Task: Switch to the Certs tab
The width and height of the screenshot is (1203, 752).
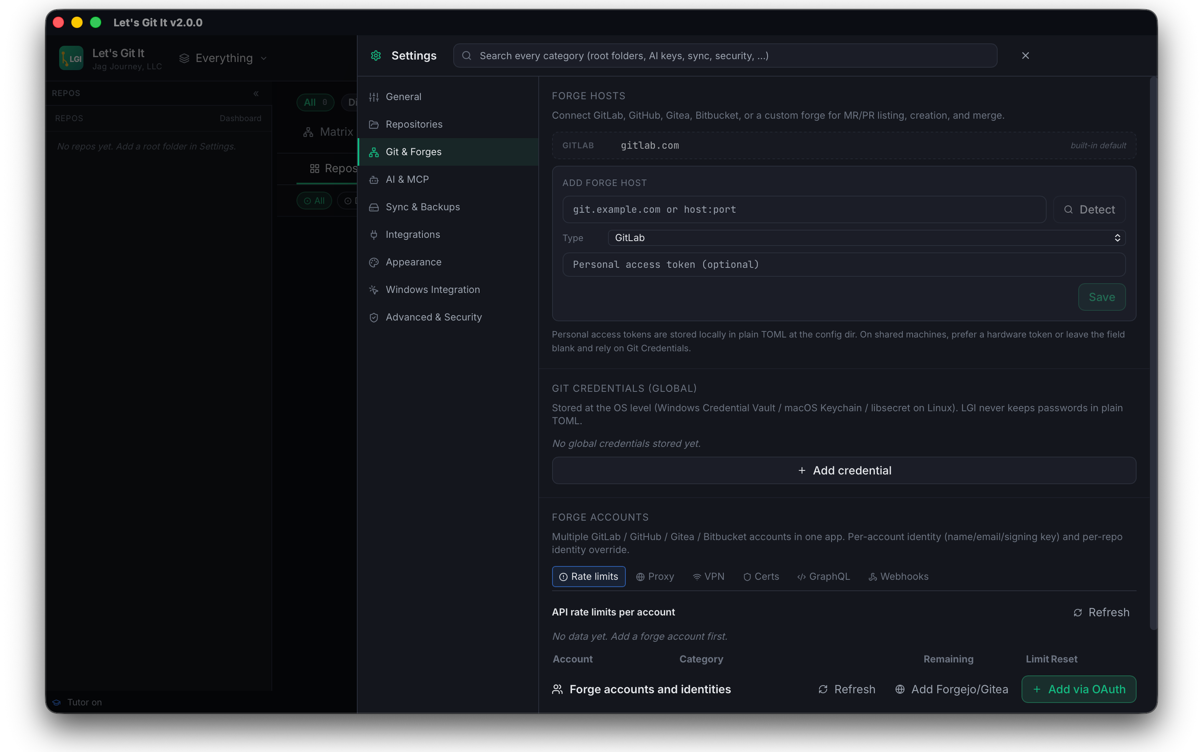Action: 761,577
